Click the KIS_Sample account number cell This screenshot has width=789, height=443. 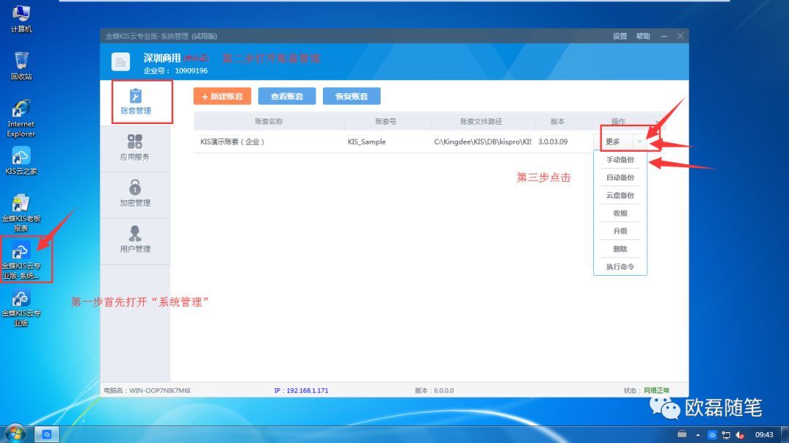(367, 142)
